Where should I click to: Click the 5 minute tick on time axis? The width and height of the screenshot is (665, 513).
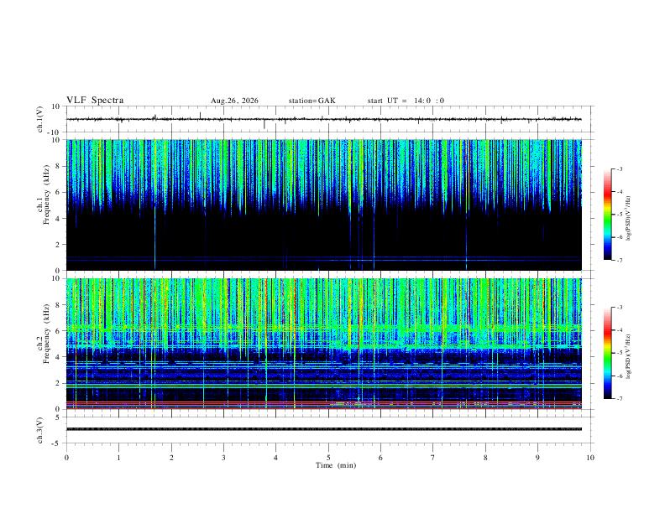[328, 458]
